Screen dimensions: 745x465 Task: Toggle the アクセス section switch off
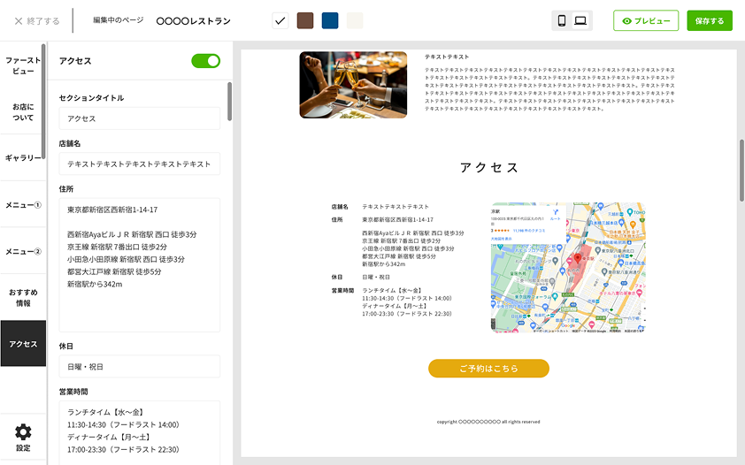[x=205, y=61]
